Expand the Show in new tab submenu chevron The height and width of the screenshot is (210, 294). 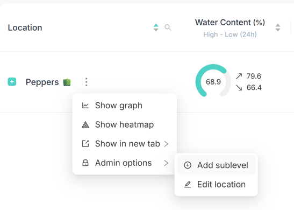click(166, 144)
